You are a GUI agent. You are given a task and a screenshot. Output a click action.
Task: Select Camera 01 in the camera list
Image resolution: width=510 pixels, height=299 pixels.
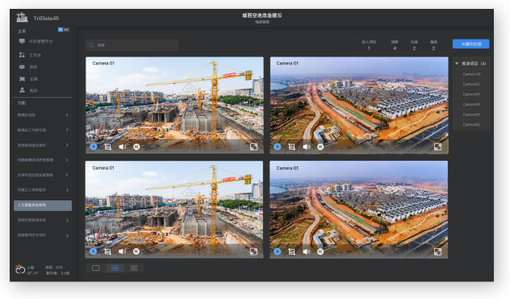pyautogui.click(x=471, y=74)
